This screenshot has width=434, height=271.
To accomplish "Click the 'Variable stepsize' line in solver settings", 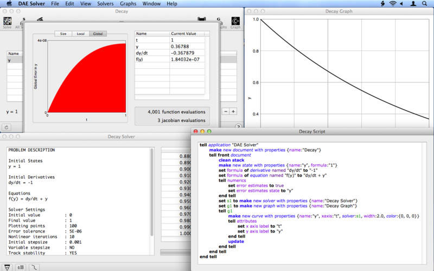I will 42,248.
